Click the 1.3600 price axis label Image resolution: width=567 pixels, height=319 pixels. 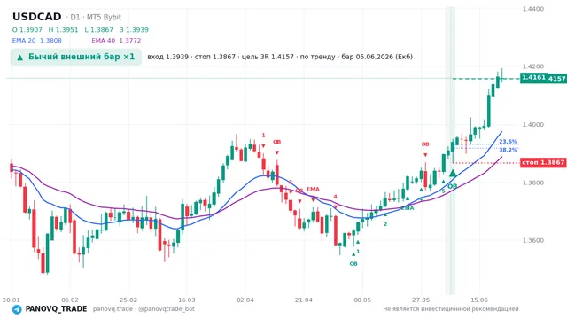tap(533, 240)
